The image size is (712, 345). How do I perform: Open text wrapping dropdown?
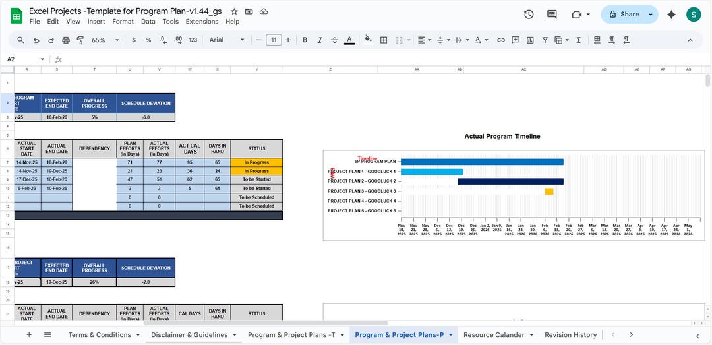462,40
